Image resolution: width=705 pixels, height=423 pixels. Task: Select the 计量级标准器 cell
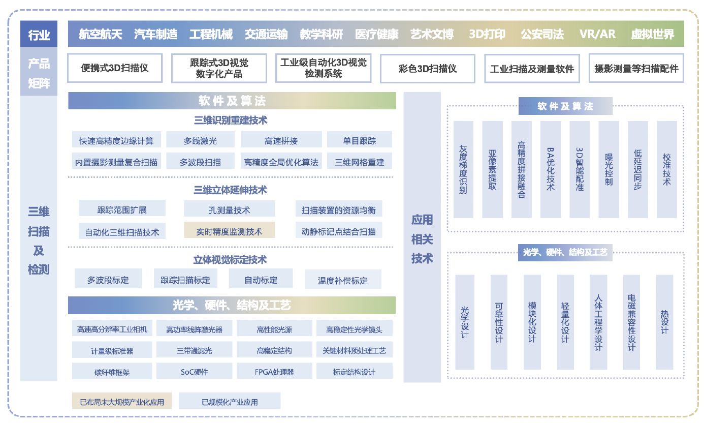pos(112,350)
